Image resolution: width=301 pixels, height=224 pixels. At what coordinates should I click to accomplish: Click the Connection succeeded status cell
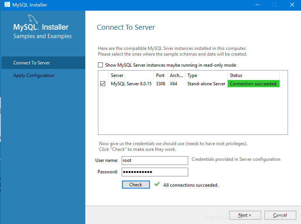point(254,84)
